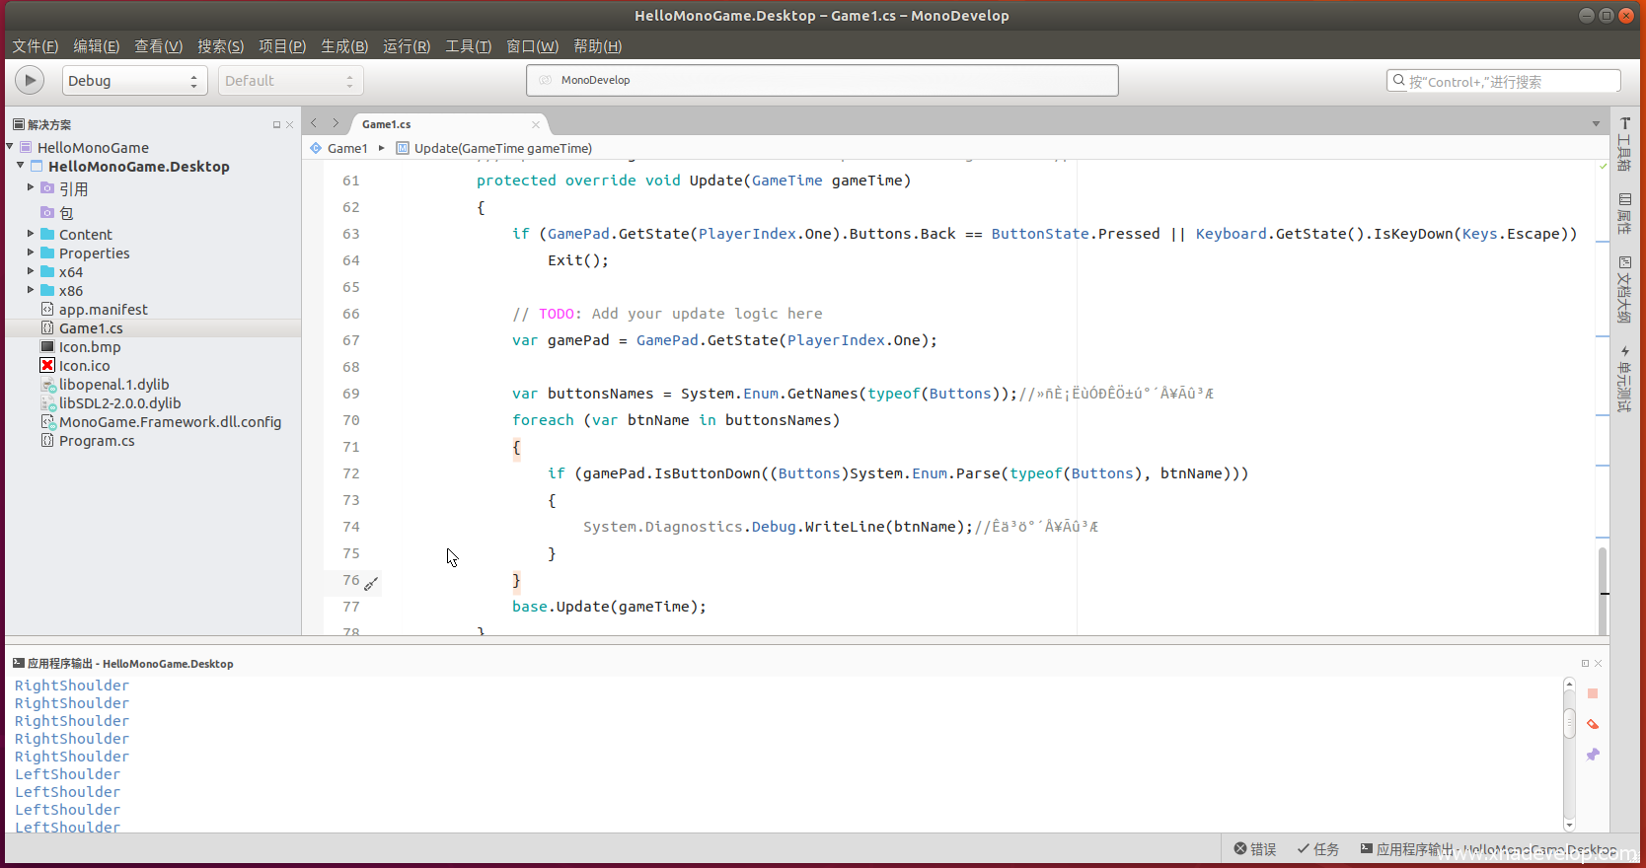The width and height of the screenshot is (1646, 868).
Task: Select the Game1.cs editor tab
Action: [x=387, y=124]
